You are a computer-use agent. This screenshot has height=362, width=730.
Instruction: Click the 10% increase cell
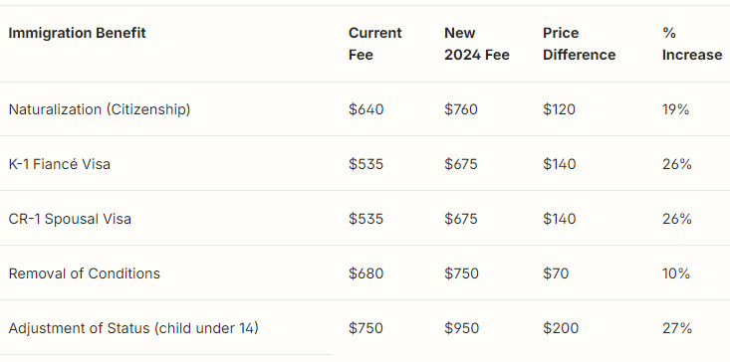[x=676, y=273]
